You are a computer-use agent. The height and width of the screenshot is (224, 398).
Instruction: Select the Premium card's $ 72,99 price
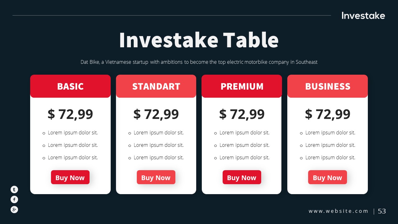pos(242,114)
